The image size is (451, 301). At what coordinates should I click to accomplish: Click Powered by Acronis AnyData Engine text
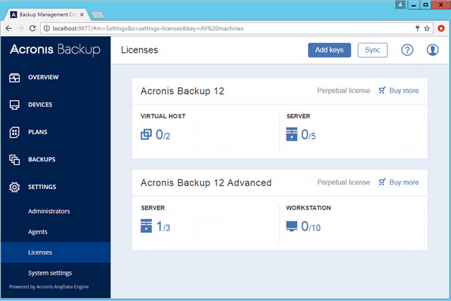tap(49, 287)
